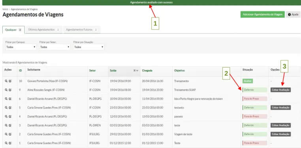Click Editar Avaliação for Treinamento SUAP row
The image size is (301, 148).
point(280,90)
